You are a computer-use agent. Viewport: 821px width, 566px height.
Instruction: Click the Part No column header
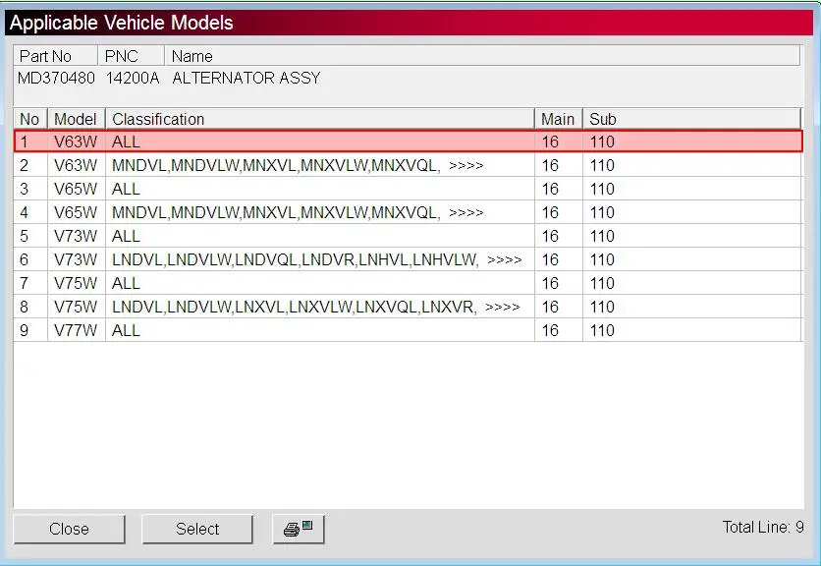tap(56, 56)
